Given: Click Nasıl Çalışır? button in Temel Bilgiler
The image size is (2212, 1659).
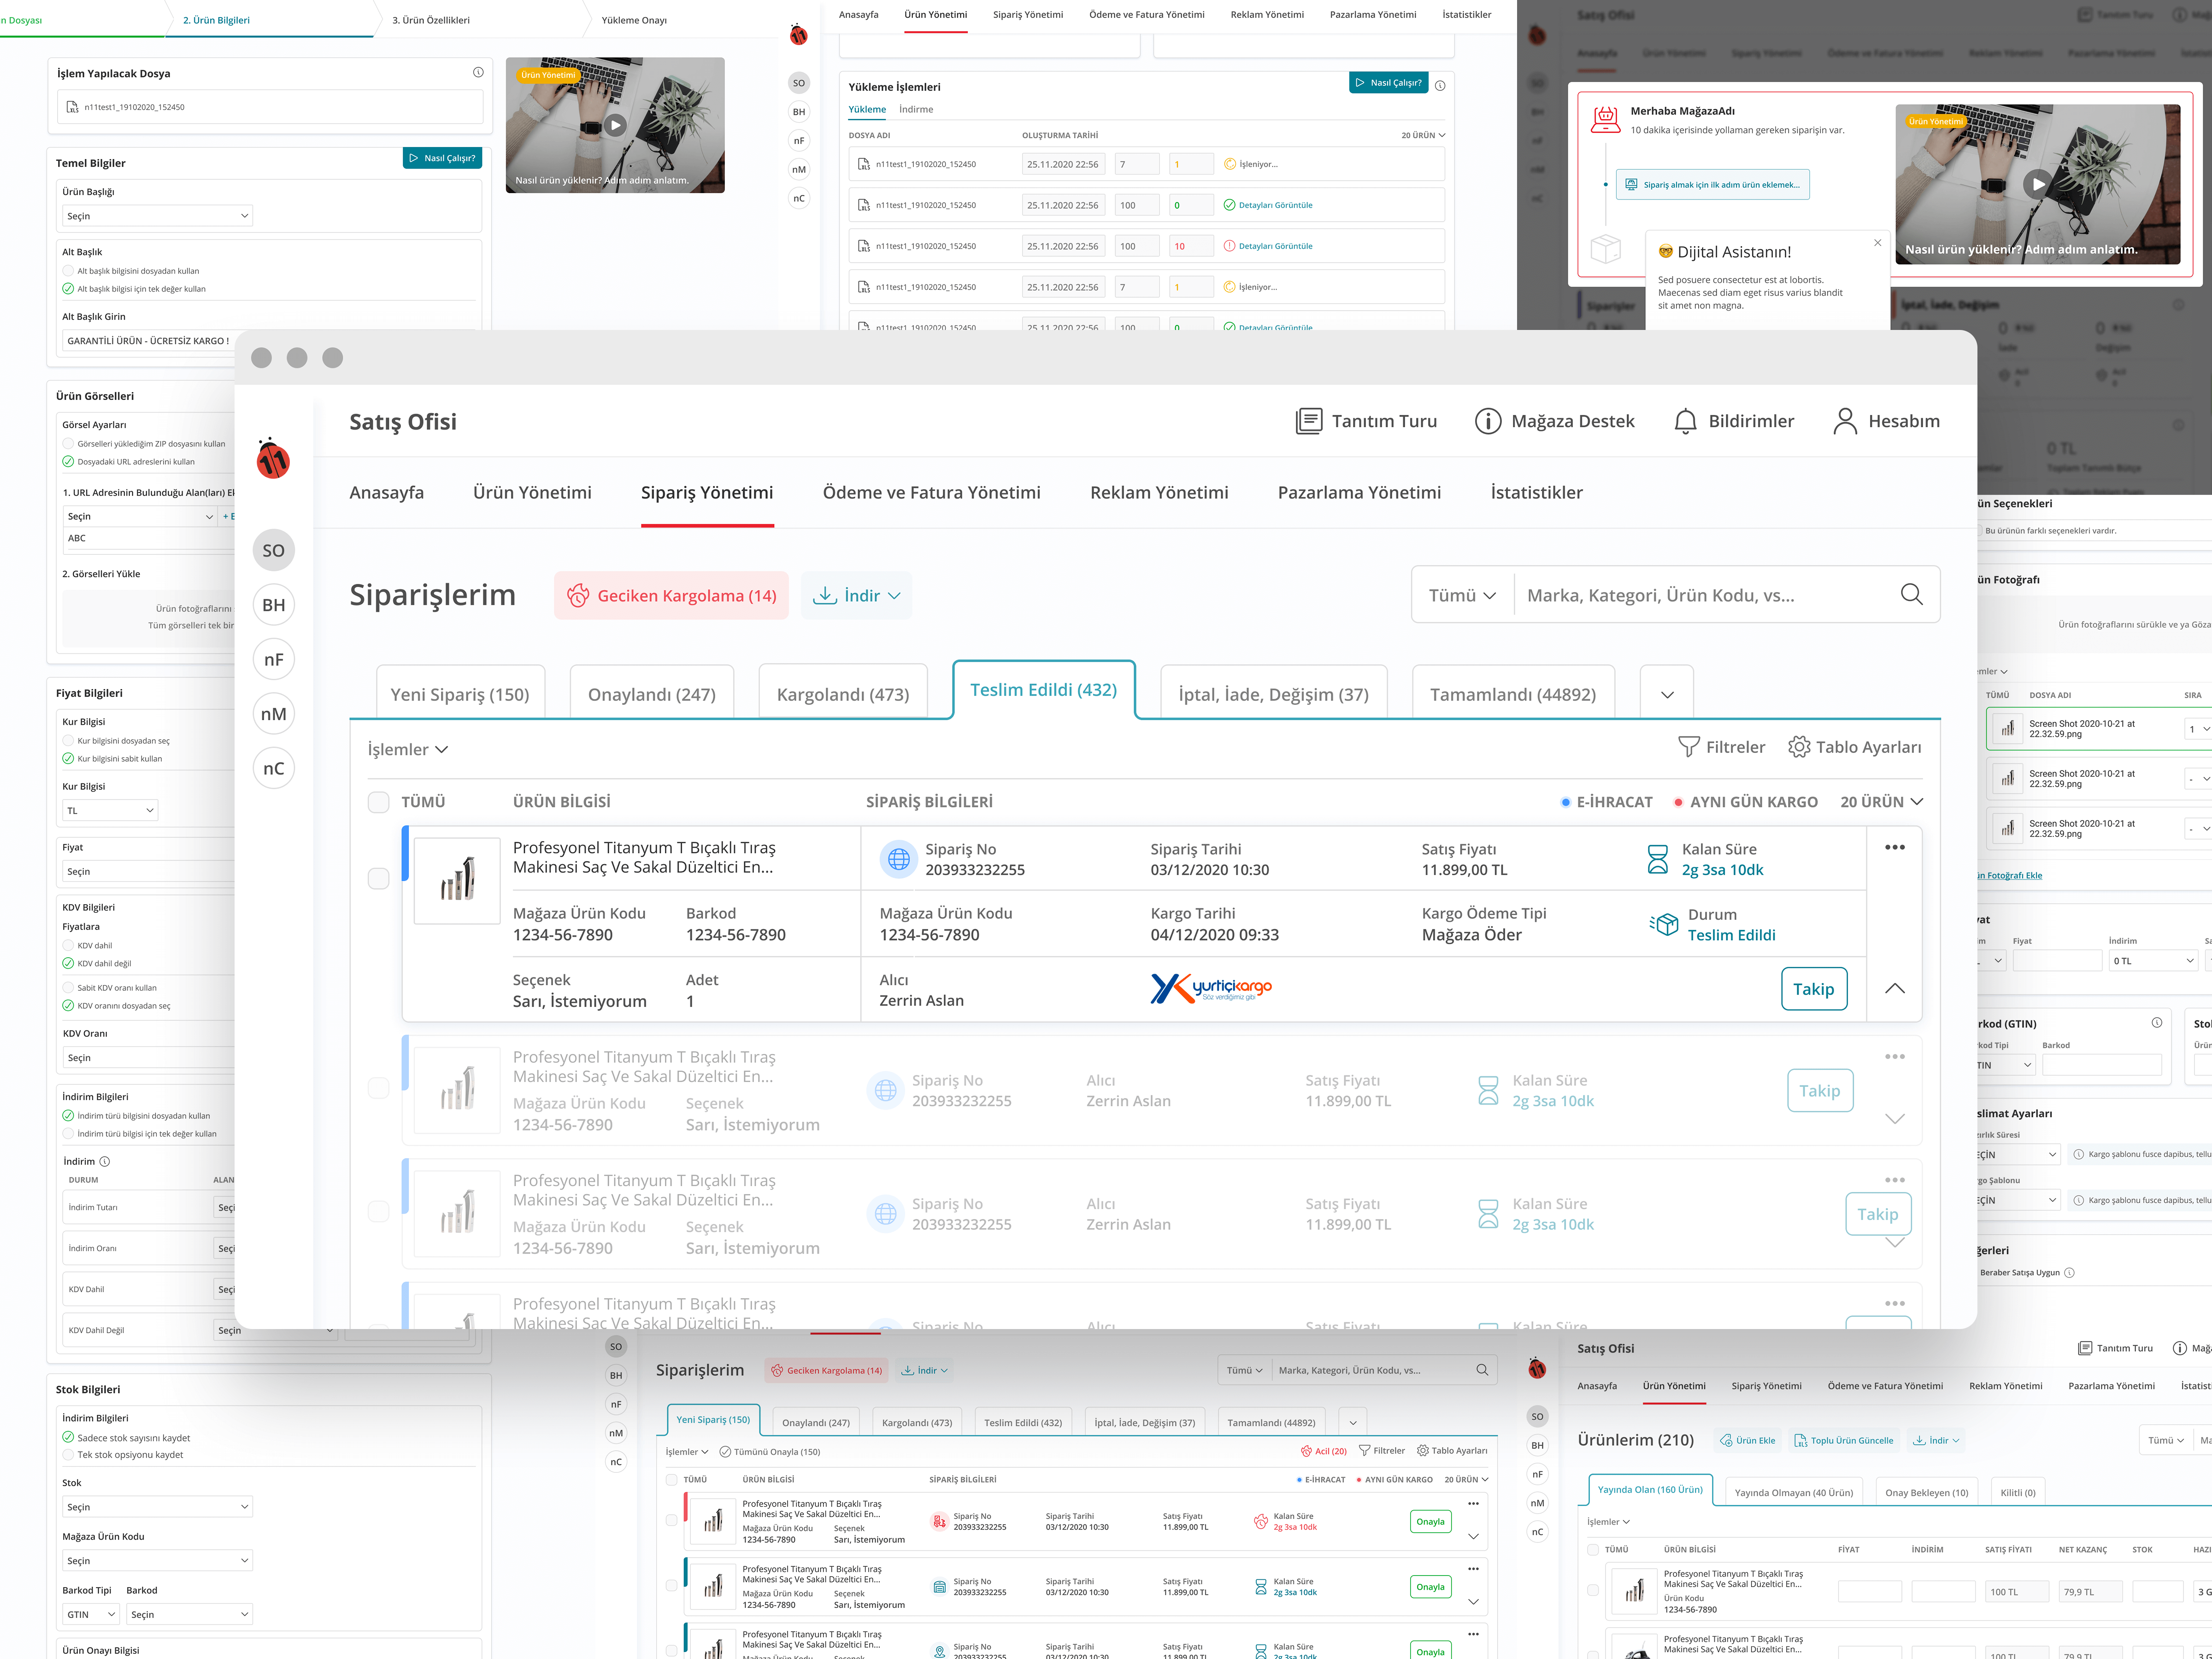Looking at the screenshot, I should point(442,158).
